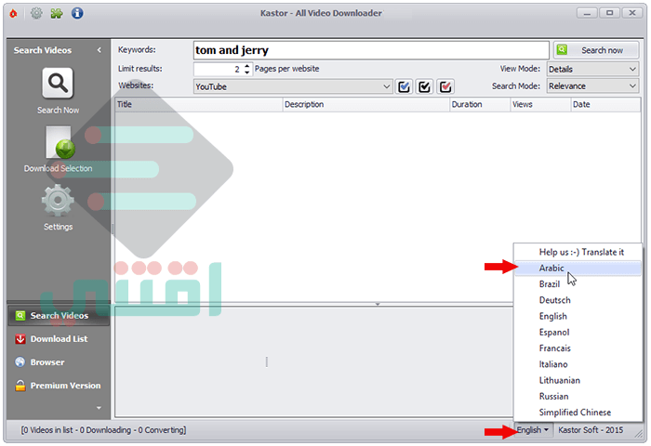Image resolution: width=651 pixels, height=446 pixels.
Task: Increase the limit results page count
Action: [247, 66]
